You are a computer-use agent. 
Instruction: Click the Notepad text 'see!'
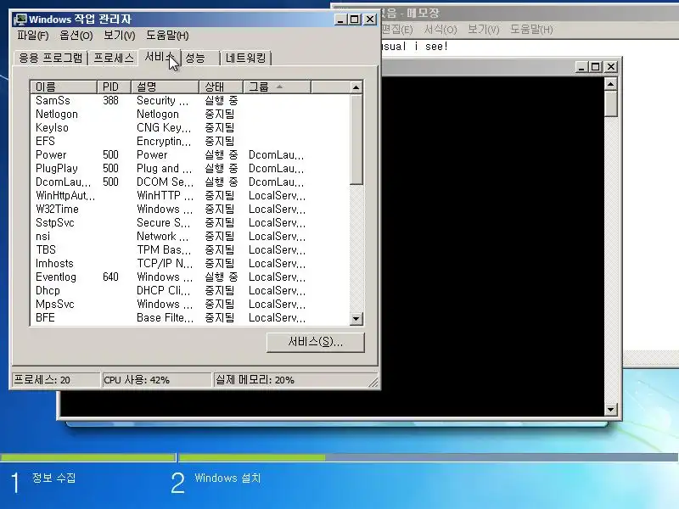pos(436,47)
